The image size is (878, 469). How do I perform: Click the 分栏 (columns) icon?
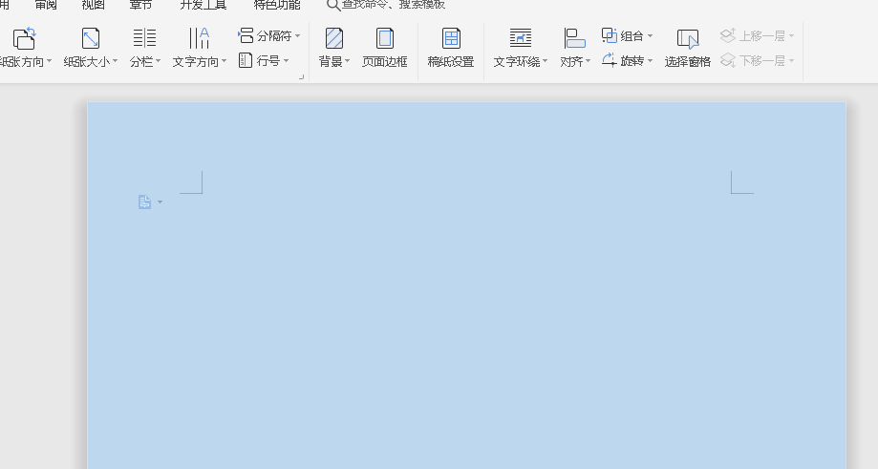pyautogui.click(x=144, y=39)
